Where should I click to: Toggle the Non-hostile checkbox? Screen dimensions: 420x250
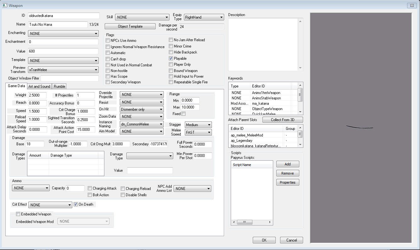click(108, 71)
